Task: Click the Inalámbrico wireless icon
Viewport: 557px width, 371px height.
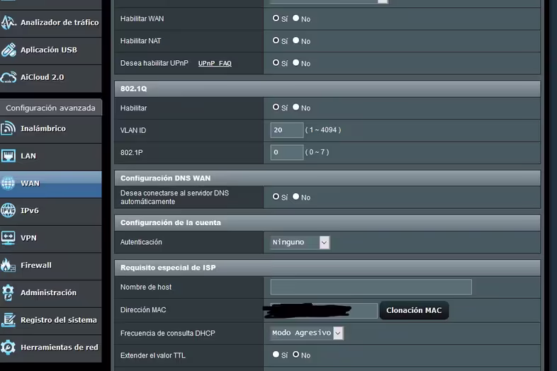Action: pos(9,128)
